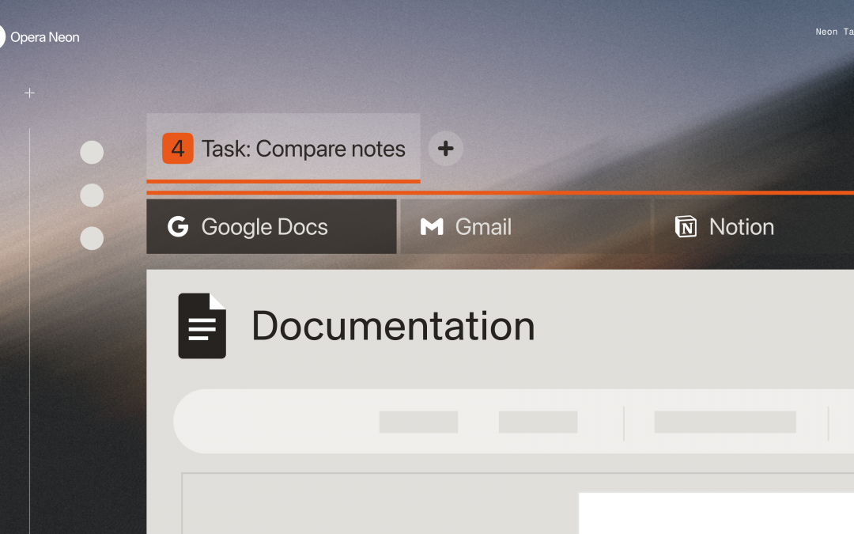This screenshot has height=534, width=854.
Task: Switch to the Gmail tab
Action: (x=525, y=227)
